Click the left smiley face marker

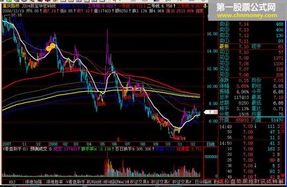(x=49, y=49)
